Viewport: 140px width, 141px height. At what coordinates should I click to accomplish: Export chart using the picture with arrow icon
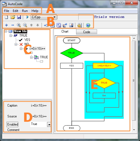(x=65, y=25)
